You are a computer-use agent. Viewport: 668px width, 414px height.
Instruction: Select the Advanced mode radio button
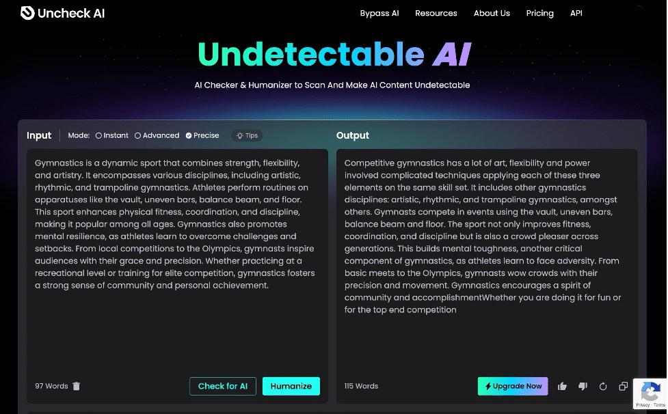pos(137,135)
